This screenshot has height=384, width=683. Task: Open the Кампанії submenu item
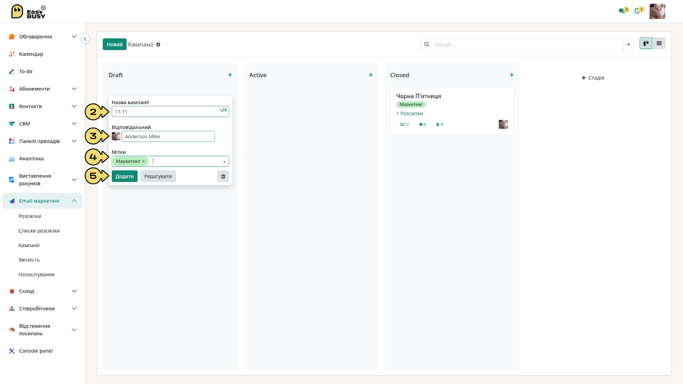(x=29, y=245)
